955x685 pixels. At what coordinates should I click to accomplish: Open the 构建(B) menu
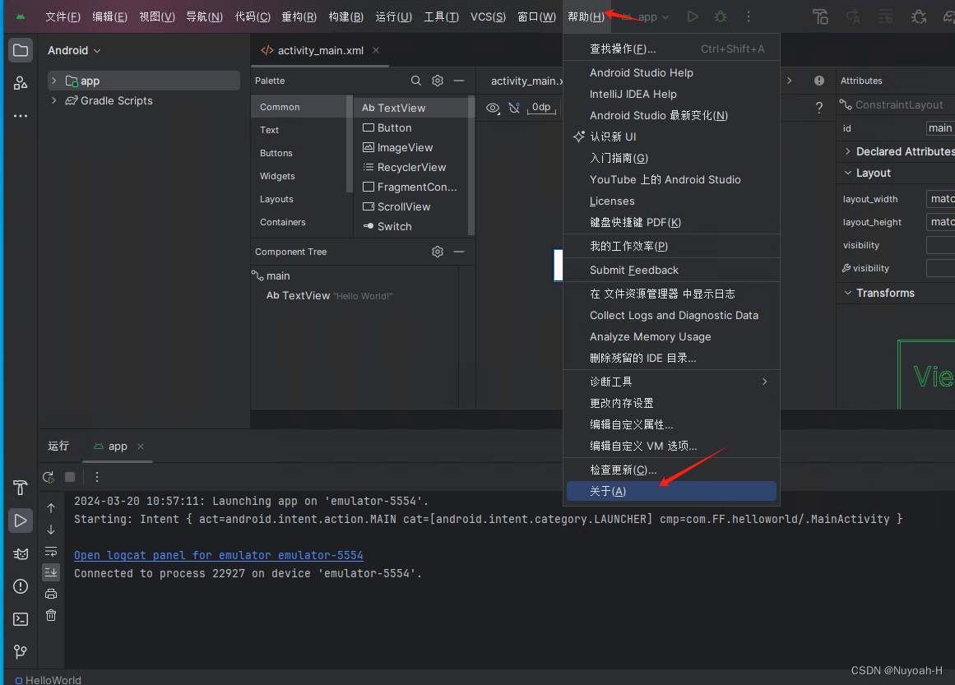pyautogui.click(x=346, y=17)
